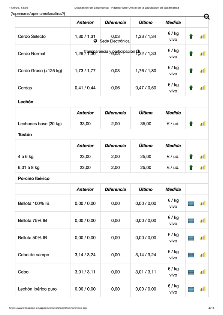Open chart icon for Cerdo Selecto
This screenshot has height=315, width=223.
203,36
